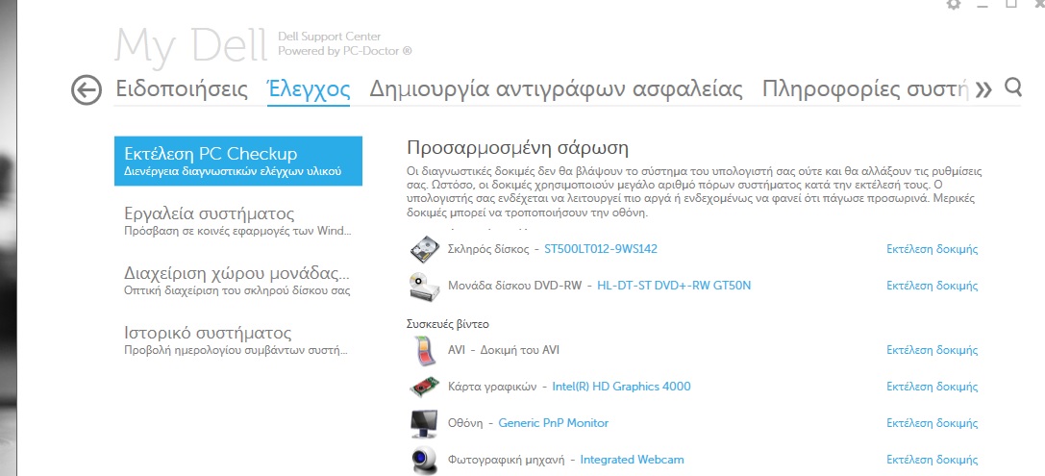The width and height of the screenshot is (1045, 476).
Task: Click the back arrow icon
Action: click(87, 90)
